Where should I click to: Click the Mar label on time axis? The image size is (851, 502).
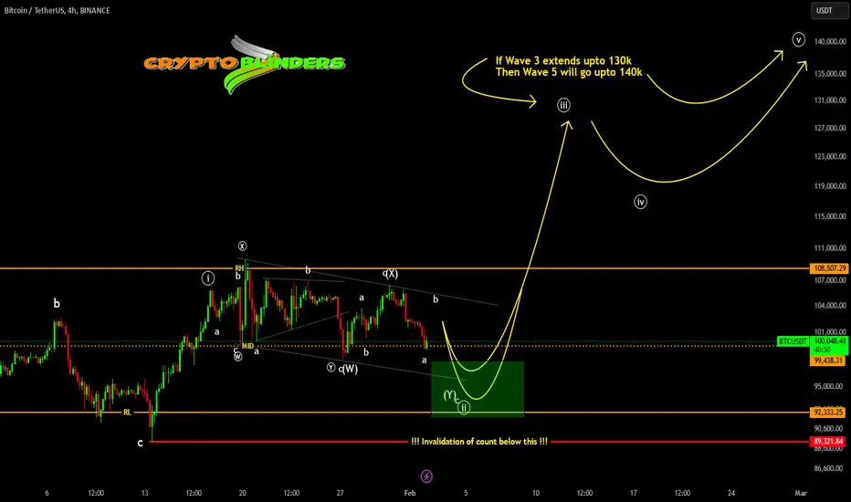(801, 493)
